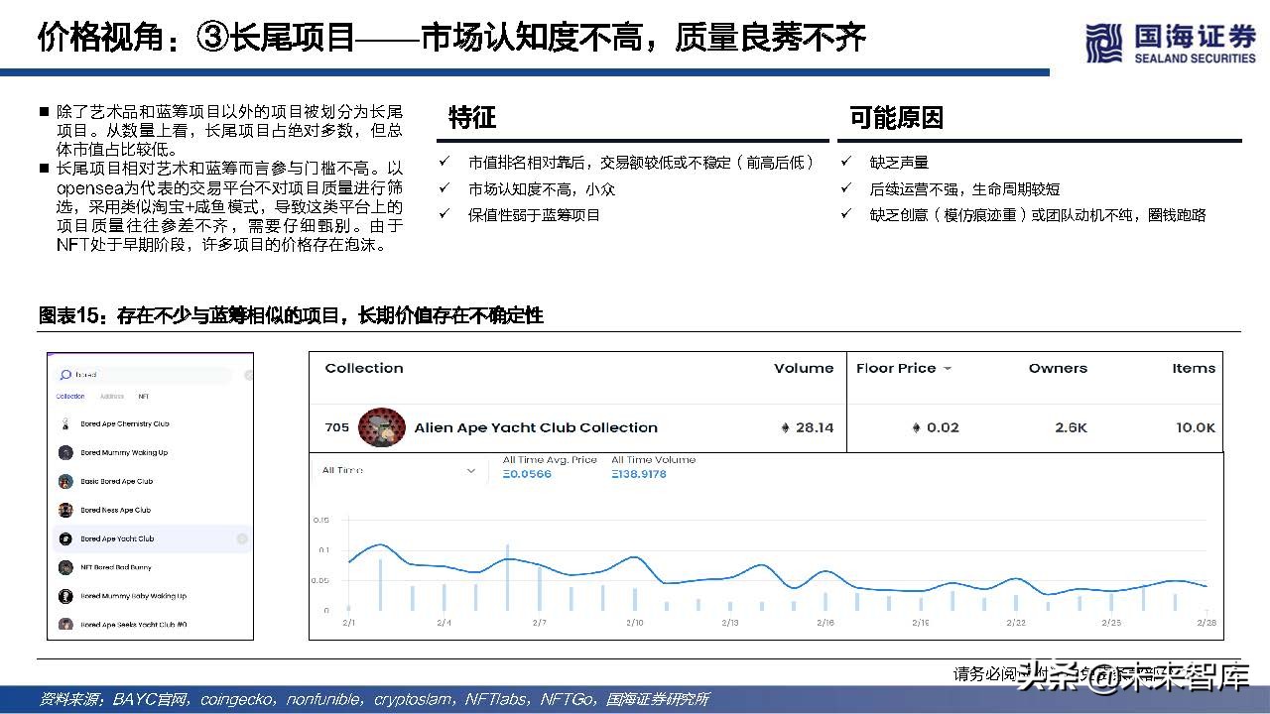The width and height of the screenshot is (1270, 714).
Task: Select the NFT tab
Action: point(143,397)
